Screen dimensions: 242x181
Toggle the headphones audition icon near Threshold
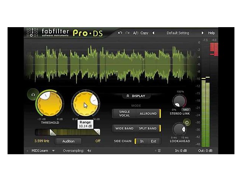point(33,95)
